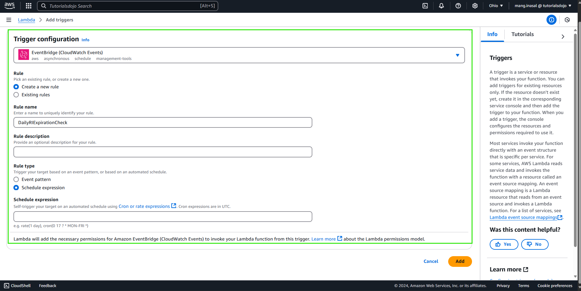Go to Lambda breadcrumb
This screenshot has height=291, width=581.
click(x=27, y=20)
